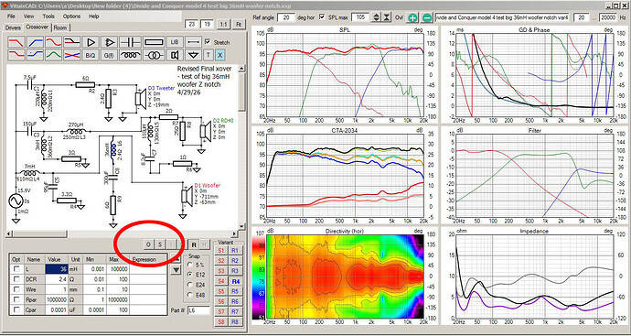631x336 pixels.
Task: Click the Ref angle input field
Action: click(286, 17)
